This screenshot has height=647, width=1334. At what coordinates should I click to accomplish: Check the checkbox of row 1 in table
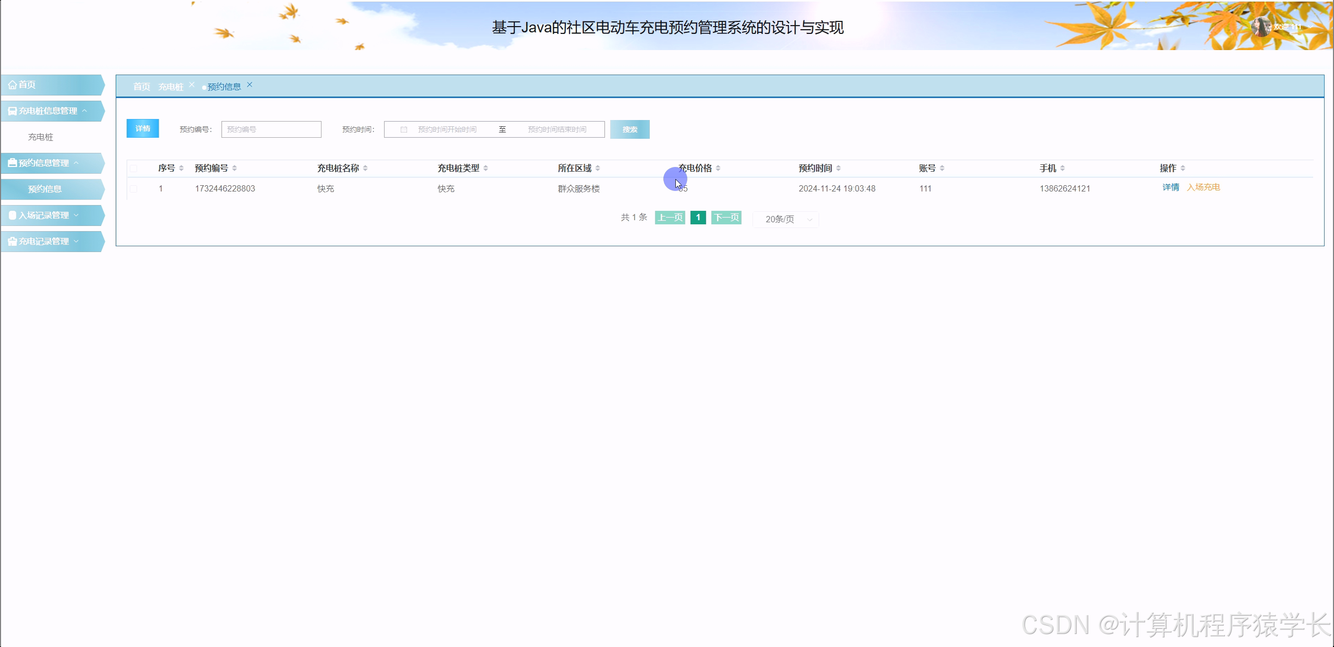(134, 189)
